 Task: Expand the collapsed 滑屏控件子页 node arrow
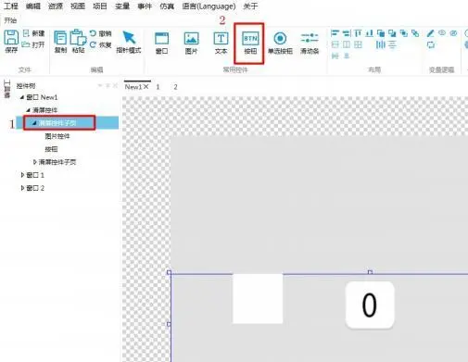pyautogui.click(x=34, y=162)
